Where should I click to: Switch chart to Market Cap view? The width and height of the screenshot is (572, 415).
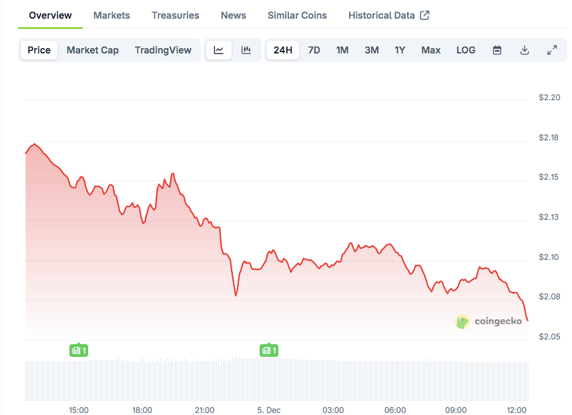[93, 50]
